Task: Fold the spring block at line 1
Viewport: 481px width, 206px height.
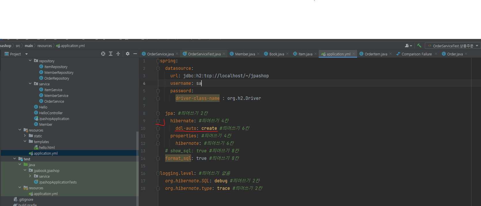Action: (x=158, y=61)
